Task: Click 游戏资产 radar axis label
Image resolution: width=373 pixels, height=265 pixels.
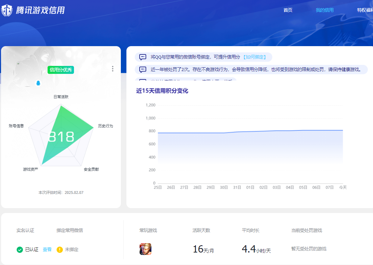Action: click(31, 169)
